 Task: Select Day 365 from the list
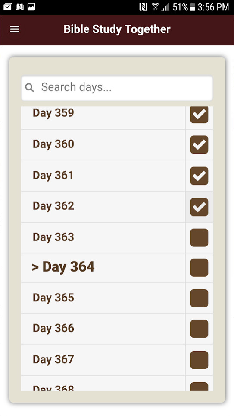pos(103,298)
